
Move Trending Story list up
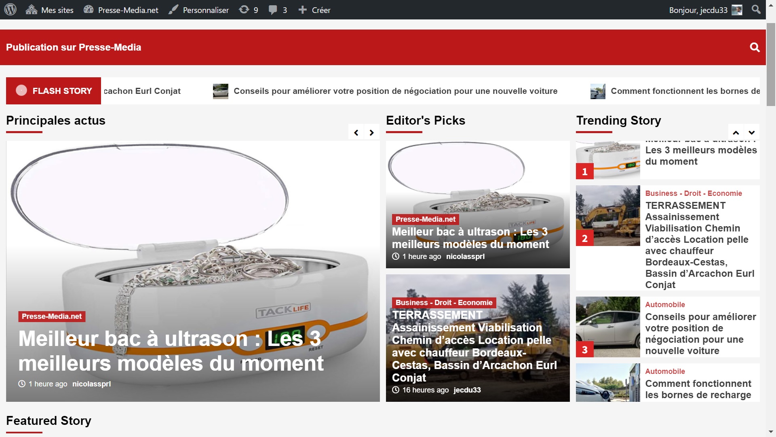click(736, 132)
